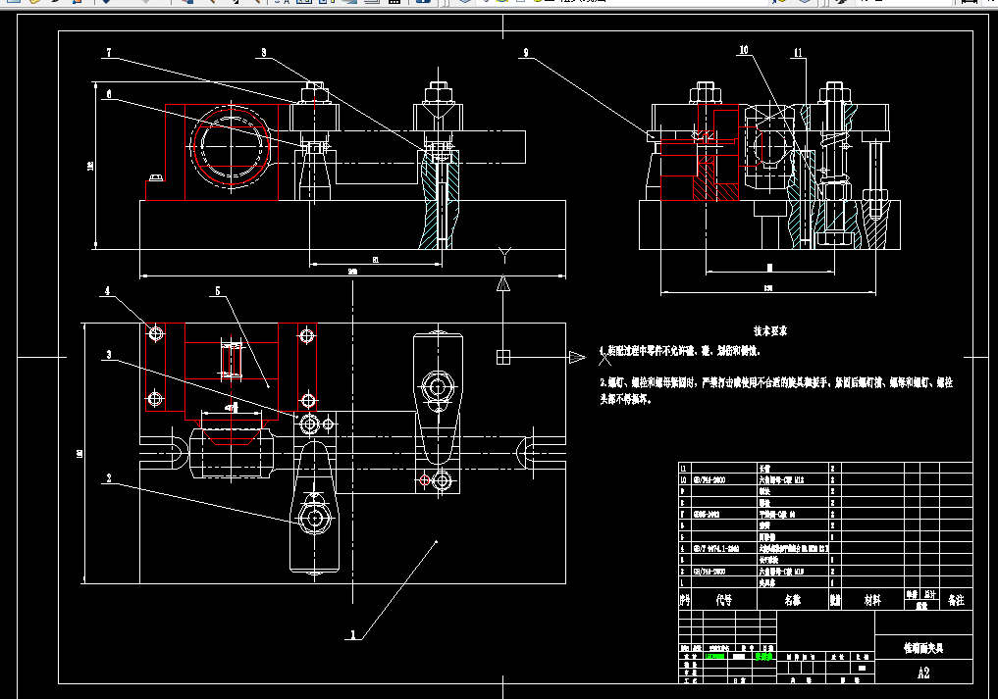Screen dimensions: 998x699
Task: Click the 名称 column header
Action: (x=793, y=600)
